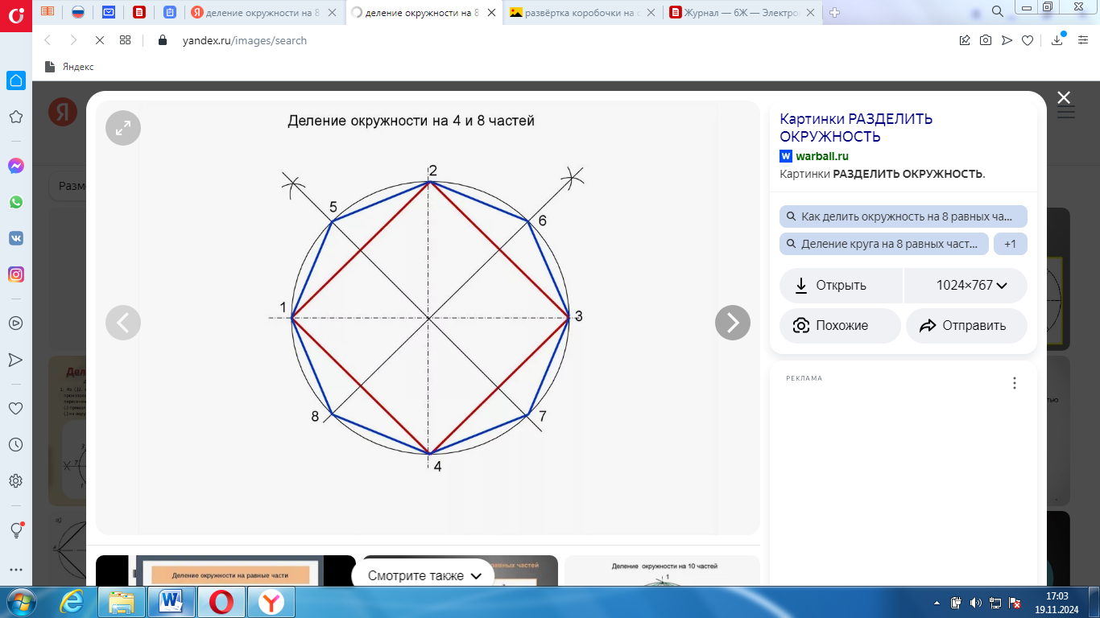Close the image viewer overlay
This screenshot has width=1100, height=618.
(1064, 98)
